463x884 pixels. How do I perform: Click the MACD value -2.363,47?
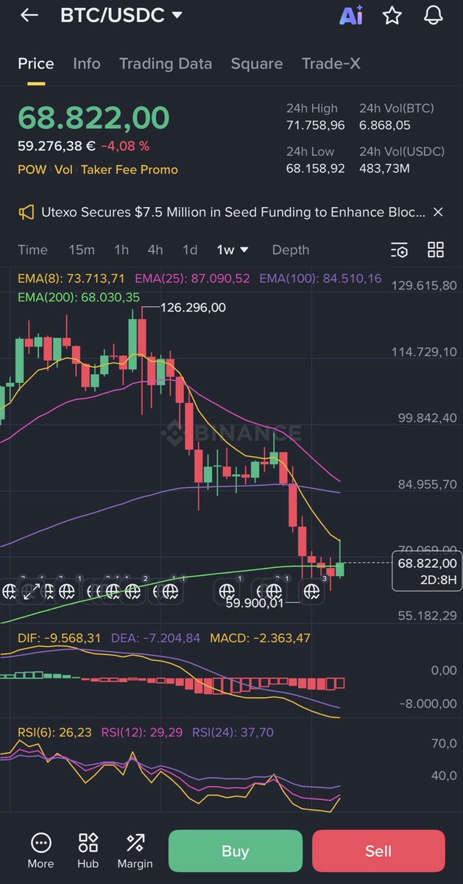point(261,638)
